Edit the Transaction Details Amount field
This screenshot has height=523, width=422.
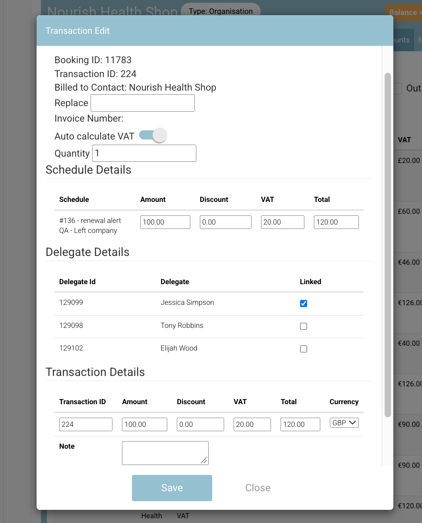pos(145,424)
